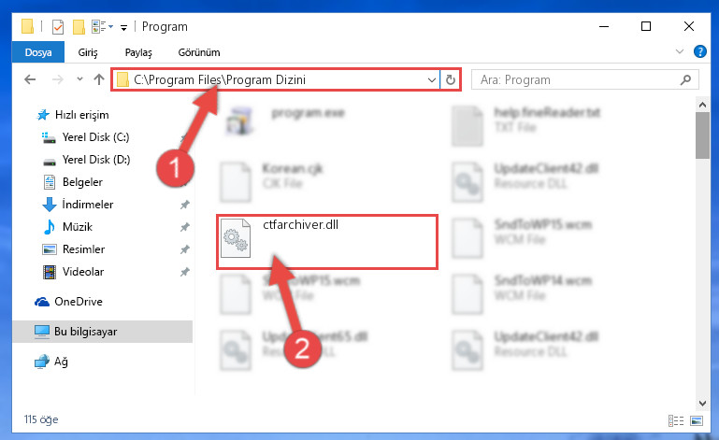This screenshot has width=719, height=440.
Task: Open the Help question mark icon
Action: coord(699,51)
